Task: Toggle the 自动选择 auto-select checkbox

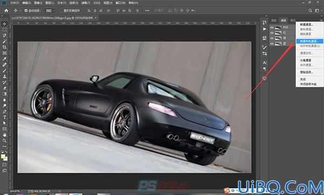Action: point(26,11)
